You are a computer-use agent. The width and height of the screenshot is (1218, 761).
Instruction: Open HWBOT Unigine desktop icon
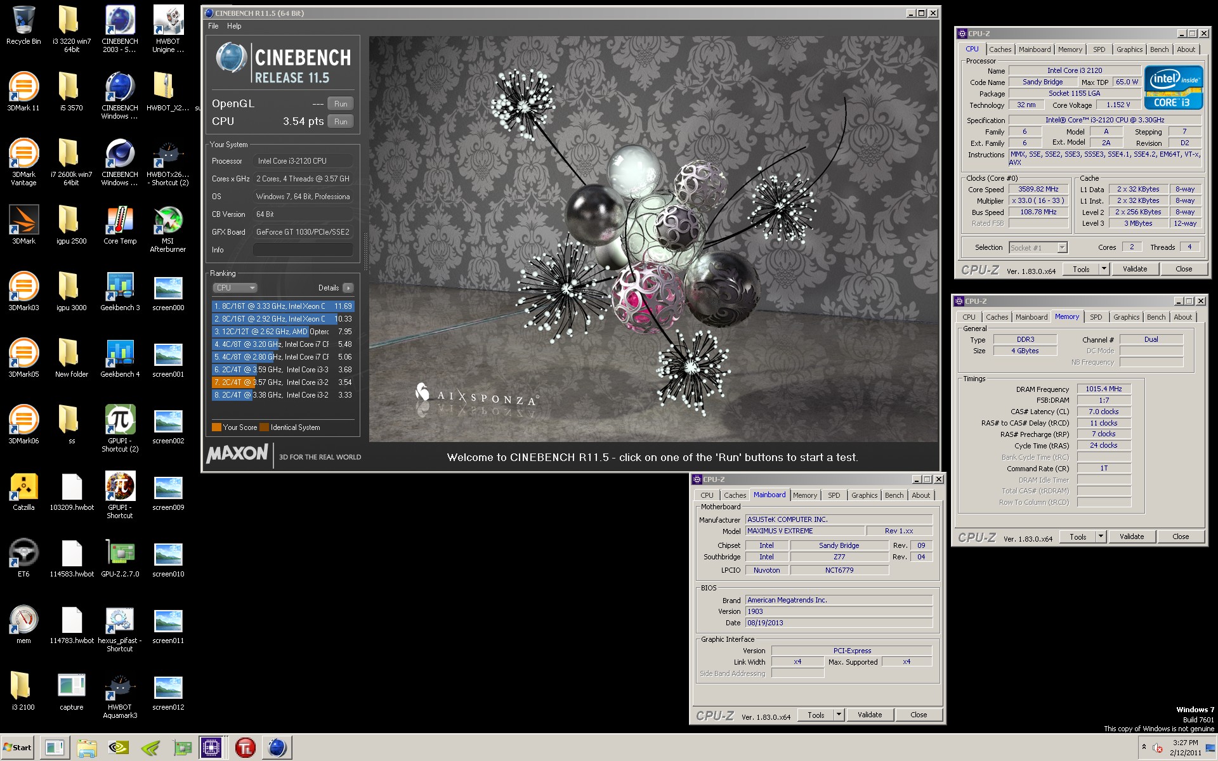(168, 29)
